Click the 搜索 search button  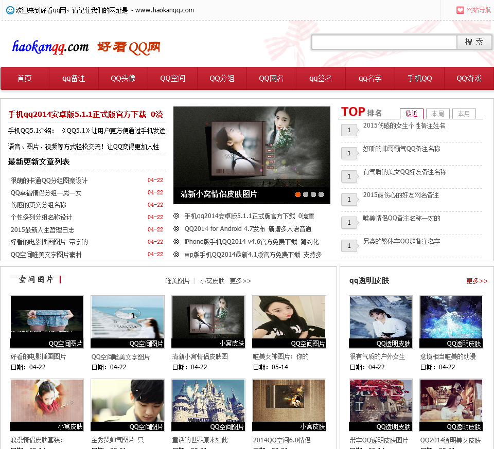point(474,42)
